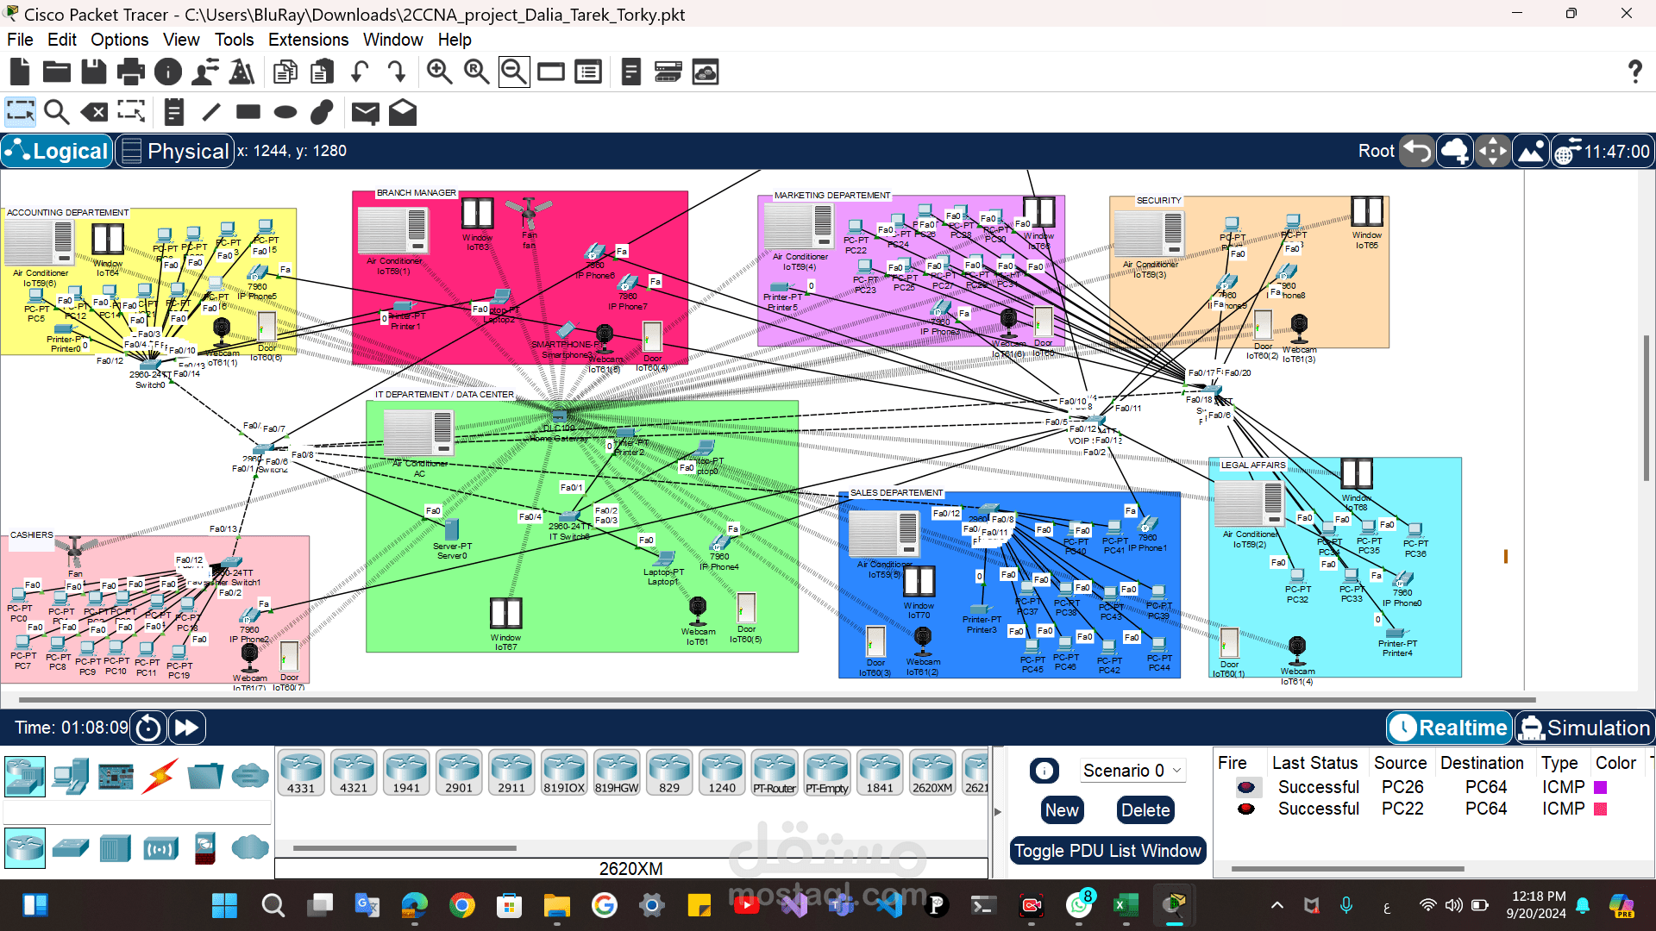Open a file with the folder icon
1656x931 pixels.
coord(57,72)
